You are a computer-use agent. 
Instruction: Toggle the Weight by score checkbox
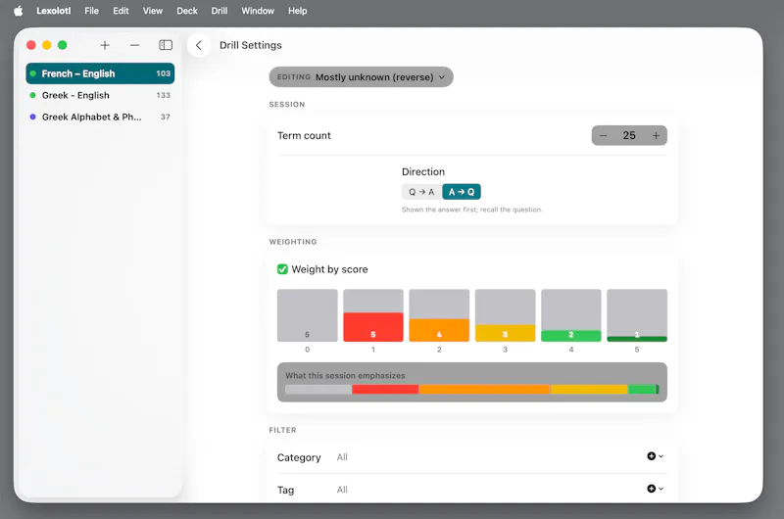click(282, 269)
